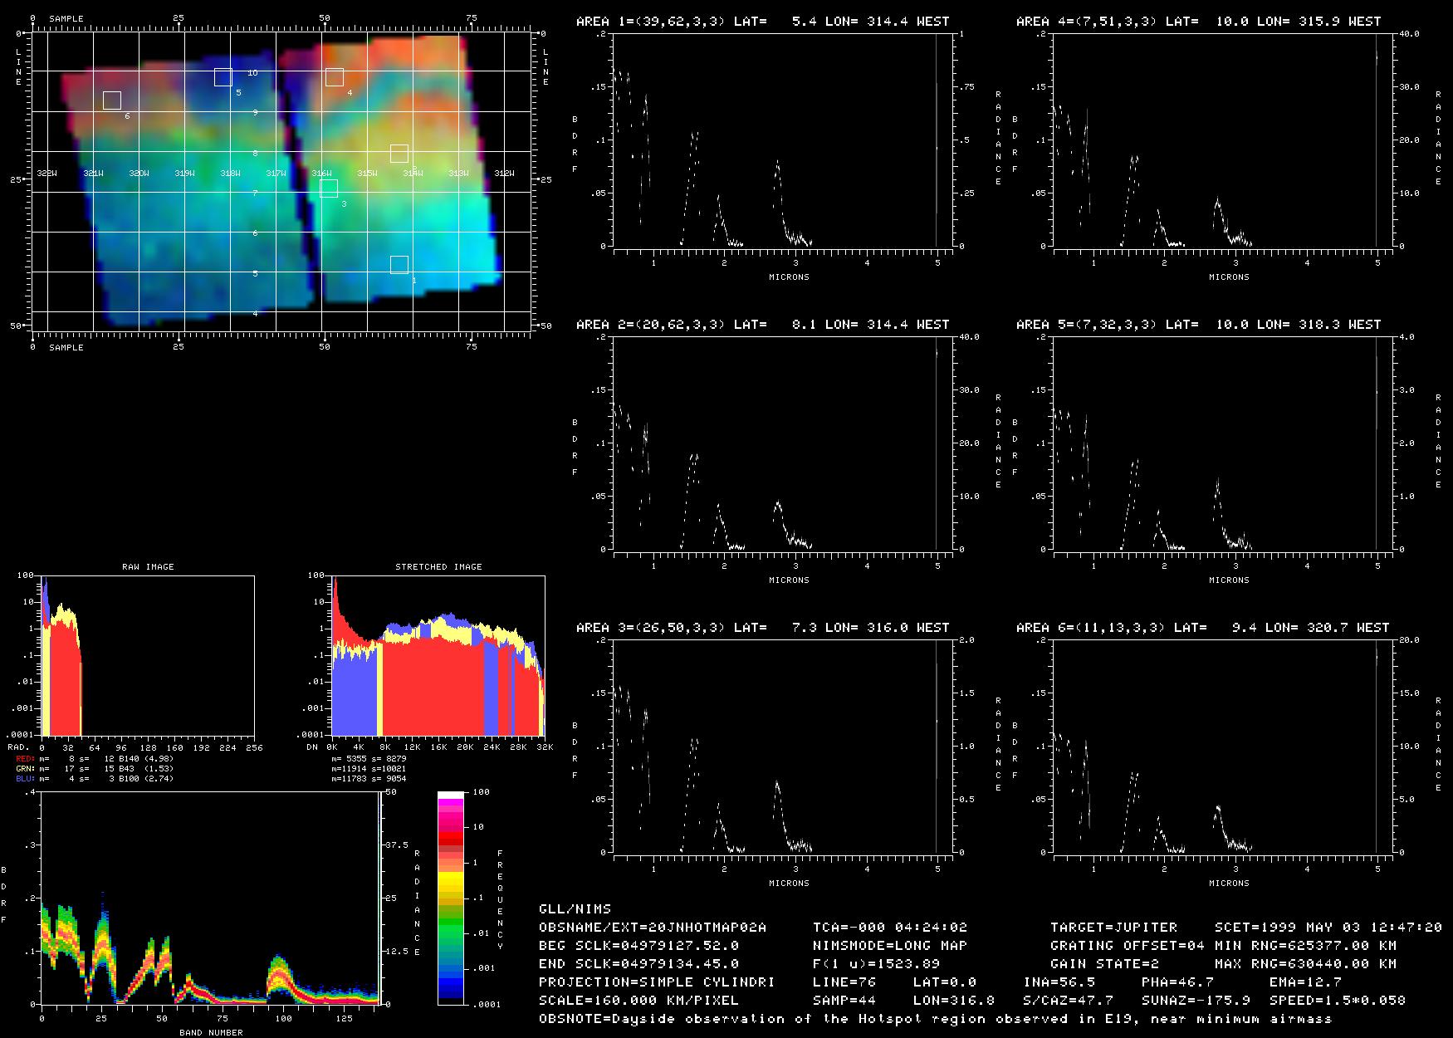This screenshot has height=1038, width=1453.
Task: Click the OBSNOTE description line
Action: (x=935, y=1019)
